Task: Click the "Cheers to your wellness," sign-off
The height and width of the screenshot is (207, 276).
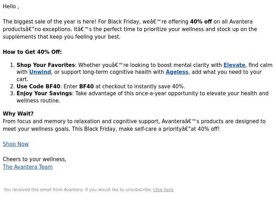Action: (34, 159)
